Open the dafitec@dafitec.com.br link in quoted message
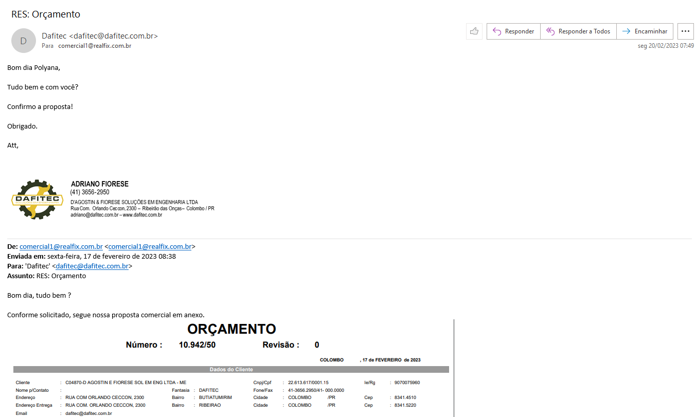696x417 pixels. pos(92,266)
